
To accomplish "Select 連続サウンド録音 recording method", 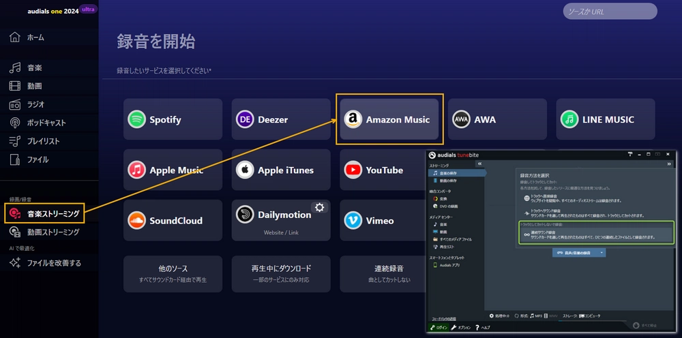I will [x=597, y=234].
